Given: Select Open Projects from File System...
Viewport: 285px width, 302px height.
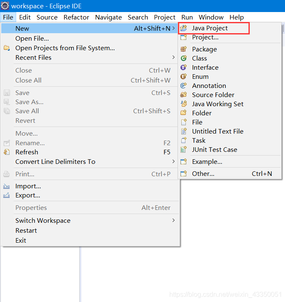Looking at the screenshot, I should 89,48.
